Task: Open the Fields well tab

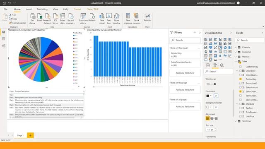Action: [208, 65]
